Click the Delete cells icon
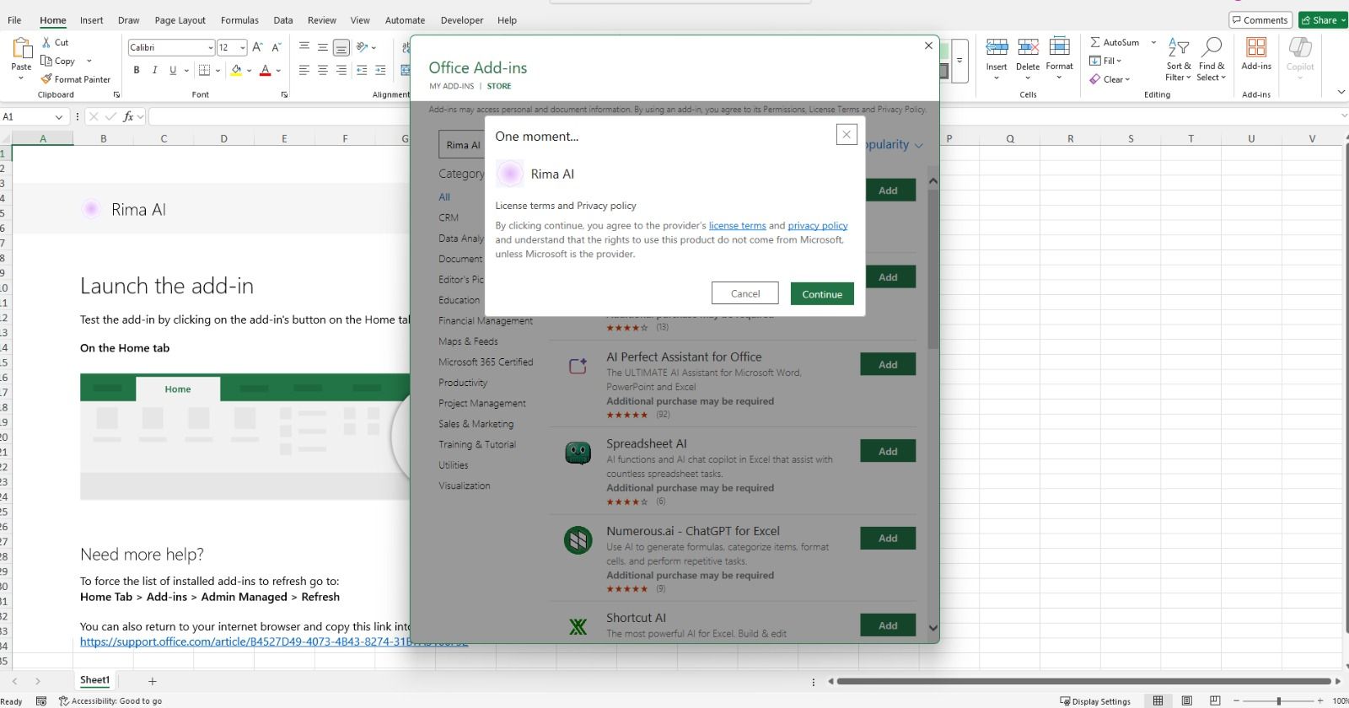 [1028, 48]
